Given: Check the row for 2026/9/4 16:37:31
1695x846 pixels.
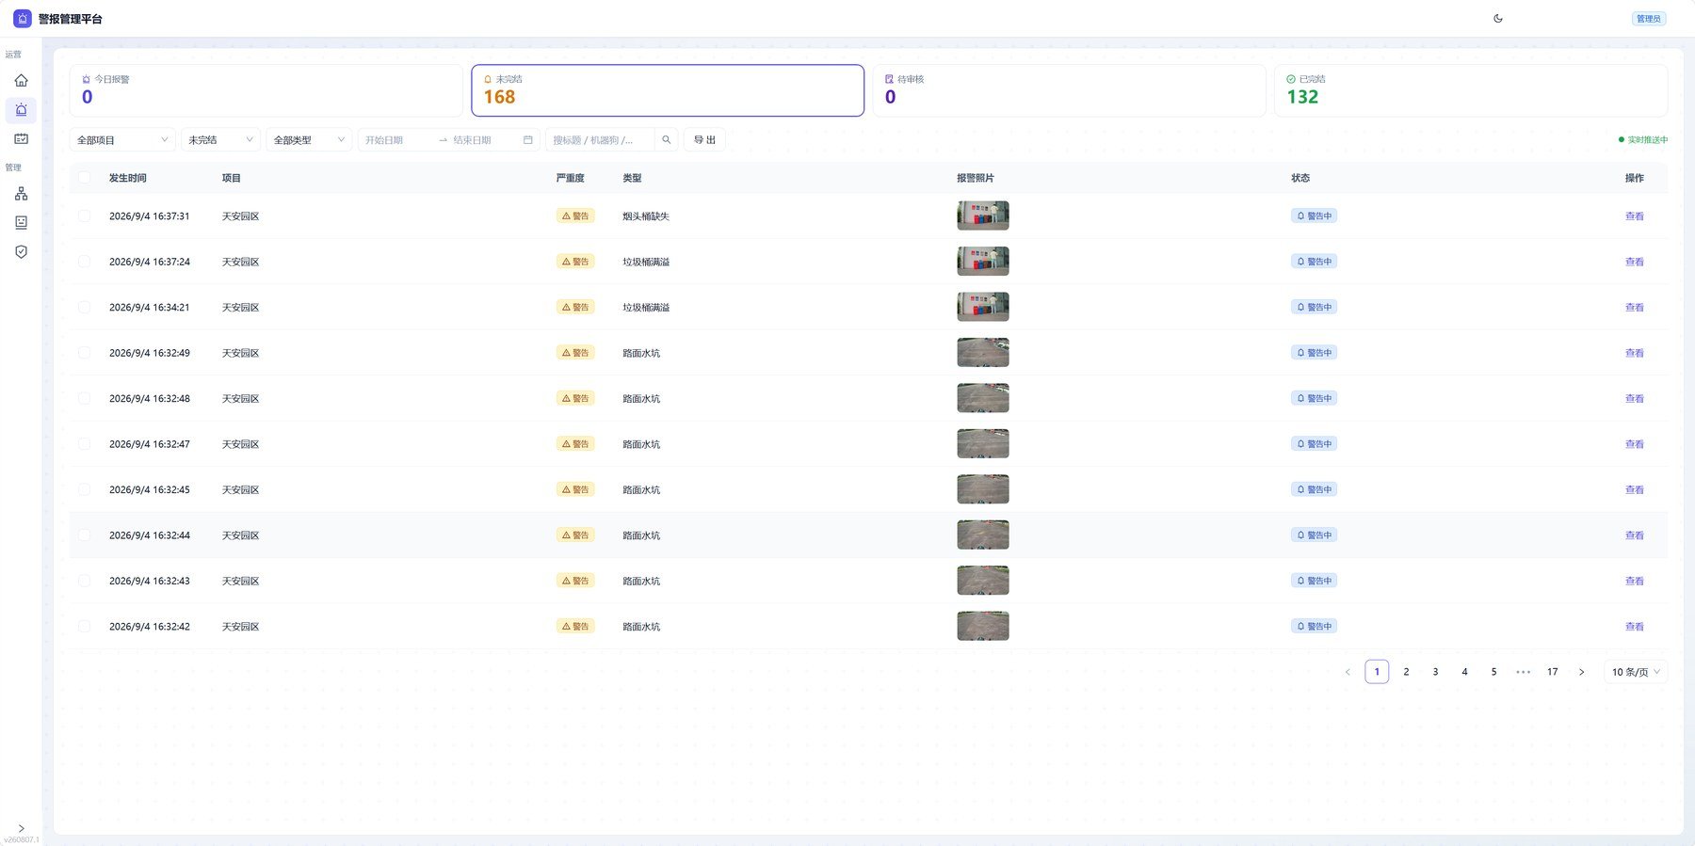Looking at the screenshot, I should (85, 216).
